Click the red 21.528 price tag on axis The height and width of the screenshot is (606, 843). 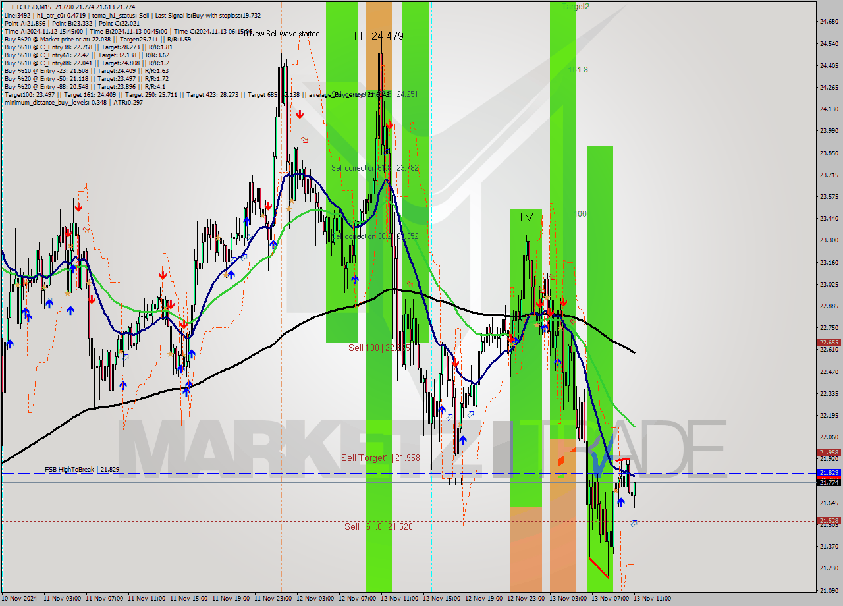[829, 520]
